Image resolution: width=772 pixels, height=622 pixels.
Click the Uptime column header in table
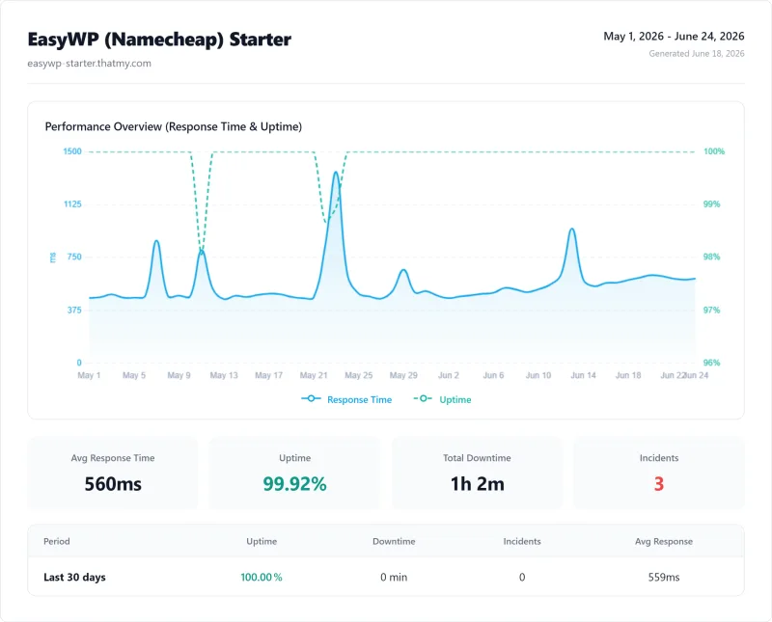click(x=262, y=541)
